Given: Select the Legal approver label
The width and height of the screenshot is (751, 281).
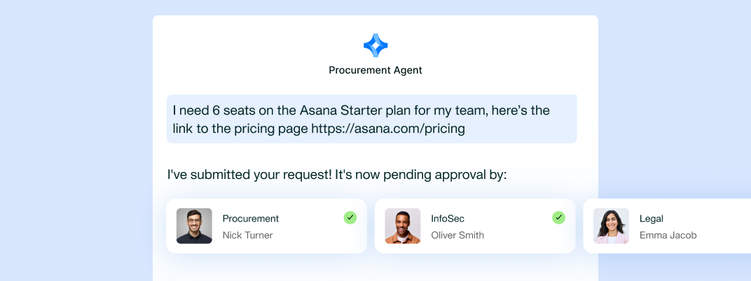Looking at the screenshot, I should (x=651, y=219).
